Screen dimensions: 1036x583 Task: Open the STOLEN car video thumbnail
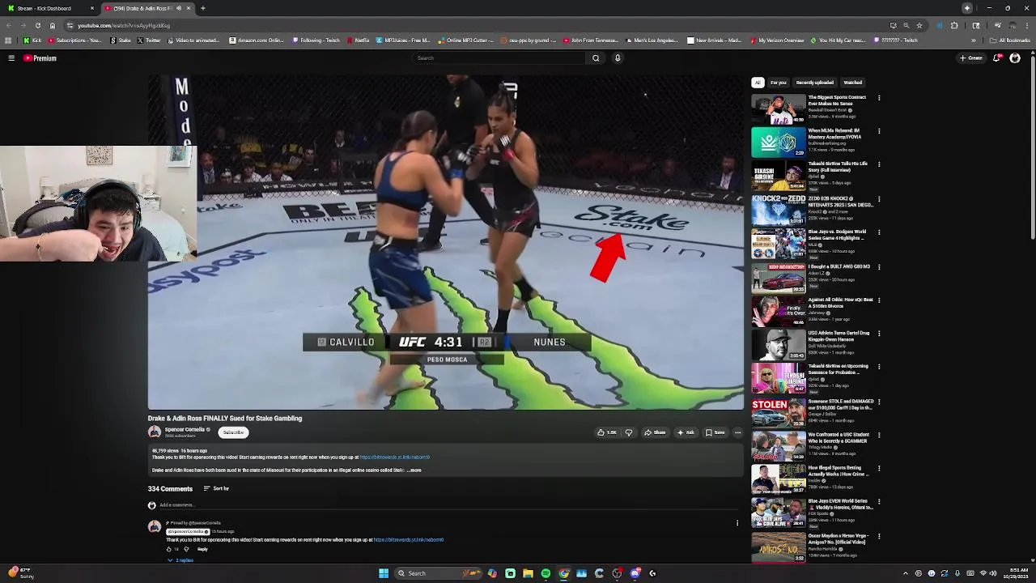coord(779,413)
